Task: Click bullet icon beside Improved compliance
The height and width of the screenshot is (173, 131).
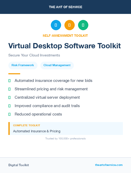Action: pyautogui.click(x=9, y=106)
